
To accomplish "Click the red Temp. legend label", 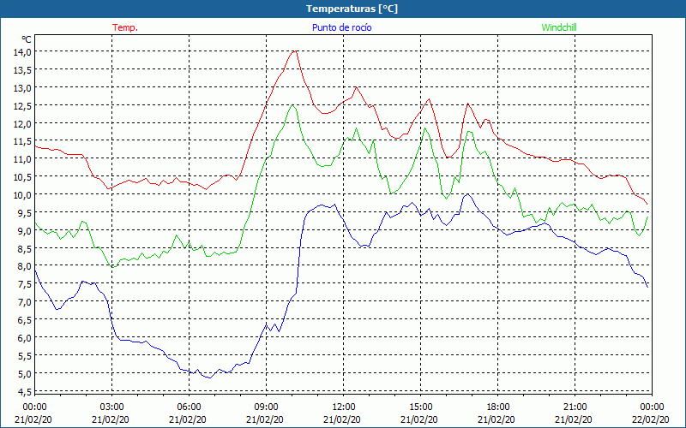I will tap(125, 27).
